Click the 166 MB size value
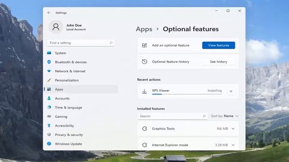 tap(222, 129)
